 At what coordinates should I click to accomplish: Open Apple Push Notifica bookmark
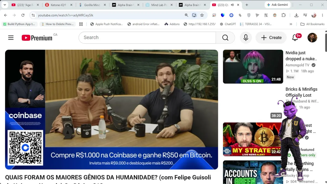(x=107, y=24)
